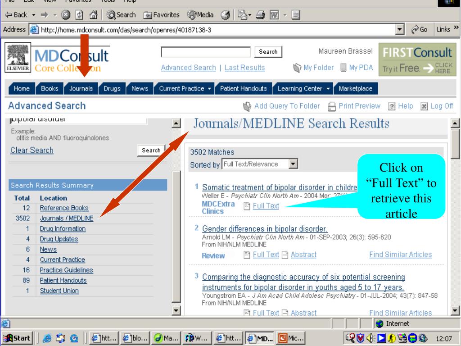Switch to the Books tab
Screen dimensions: 461x346
tap(50, 89)
